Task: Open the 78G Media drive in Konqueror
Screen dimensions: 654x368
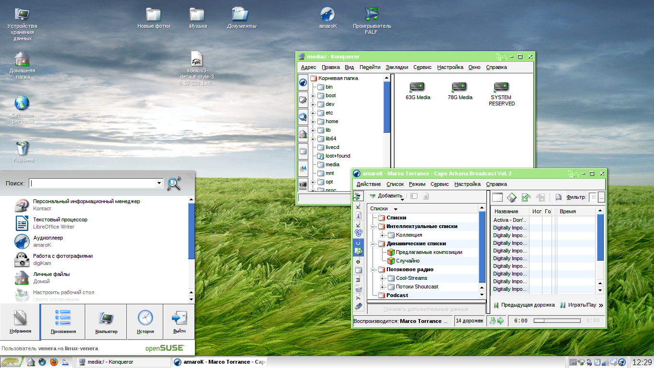Action: (x=460, y=91)
